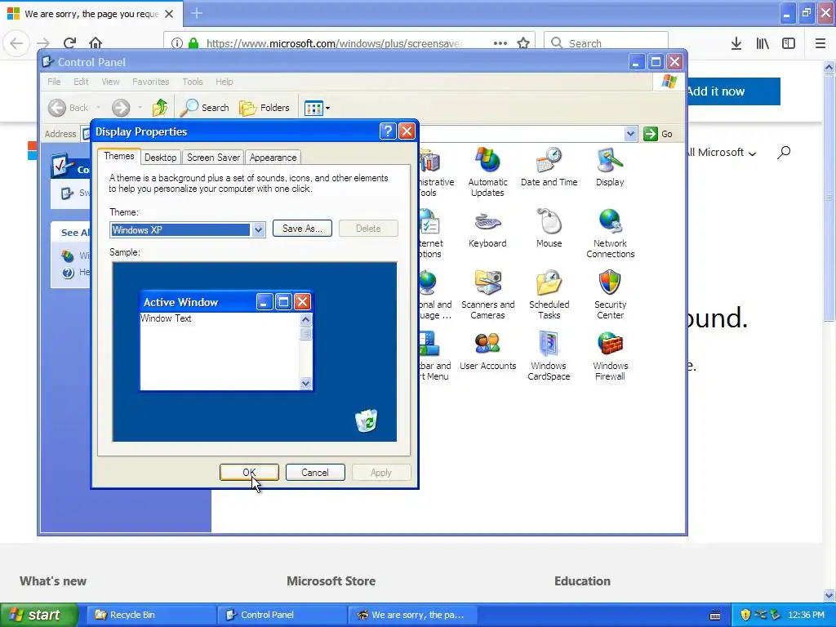This screenshot has height=627, width=836.
Task: Open the Tools menu in Control Panel
Action: pos(193,82)
